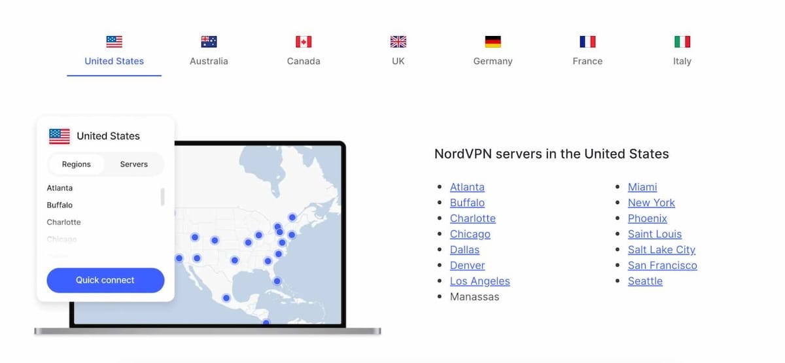Image resolution: width=785 pixels, height=363 pixels.
Task: Click the Manassas list entry
Action: pos(474,297)
